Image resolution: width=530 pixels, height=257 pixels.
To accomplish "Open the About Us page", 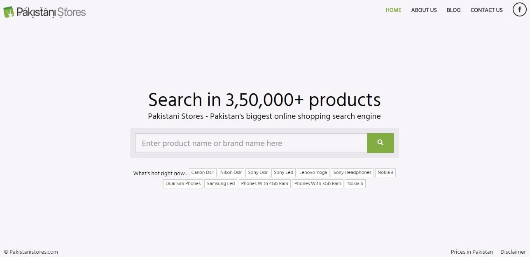I will [424, 10].
